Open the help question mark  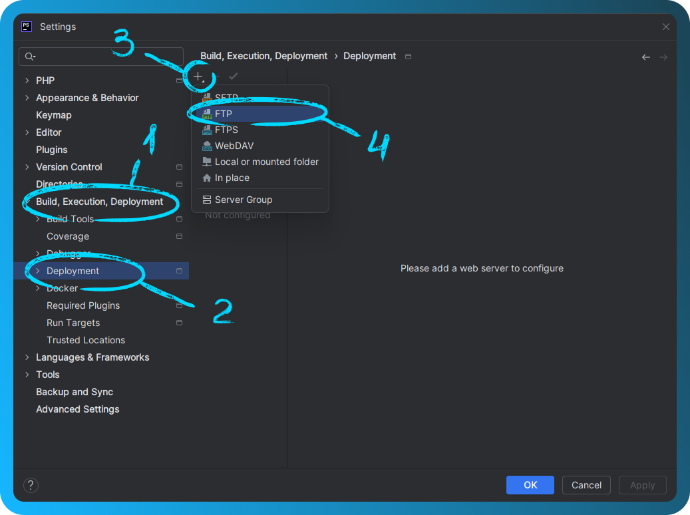pyautogui.click(x=31, y=485)
